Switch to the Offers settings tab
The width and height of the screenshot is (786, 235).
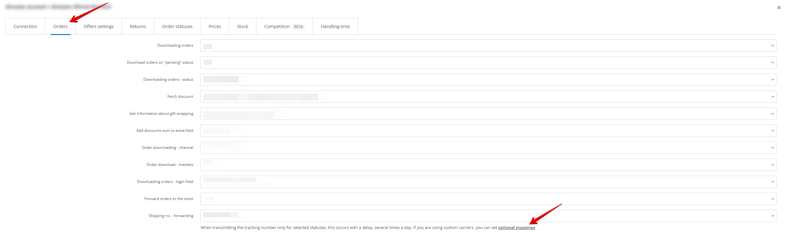pyautogui.click(x=99, y=26)
